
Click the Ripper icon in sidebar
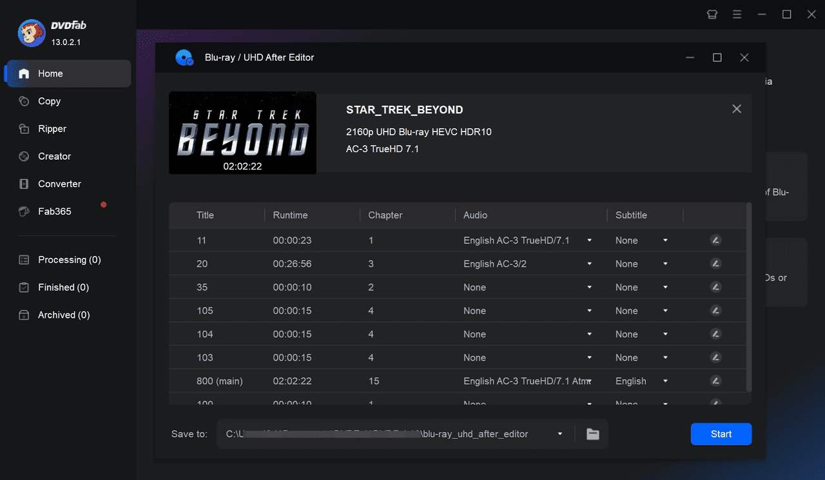tap(24, 129)
